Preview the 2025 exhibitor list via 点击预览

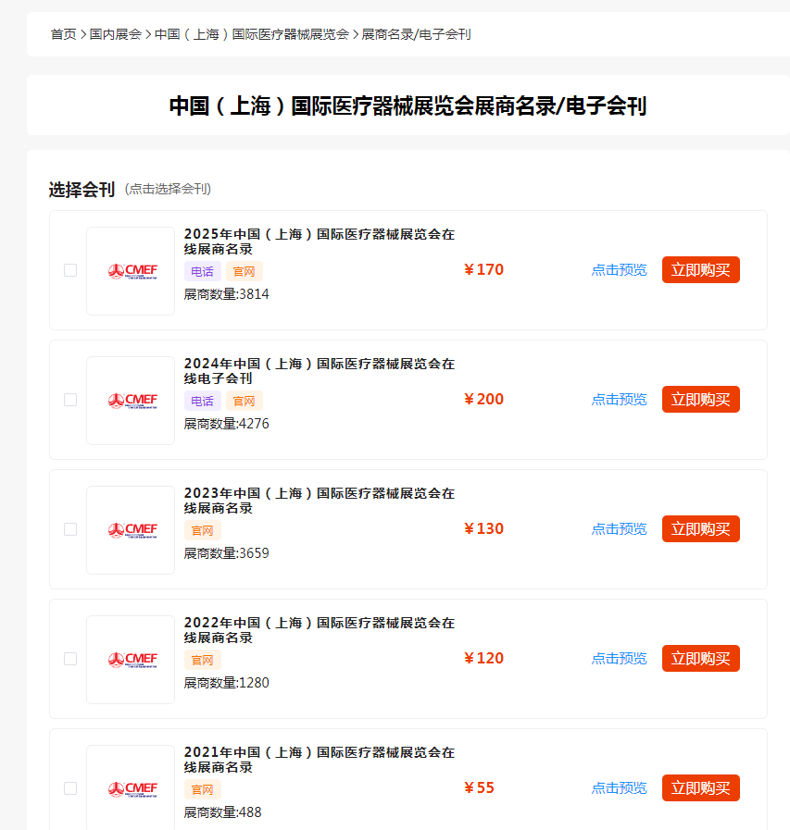pyautogui.click(x=619, y=270)
